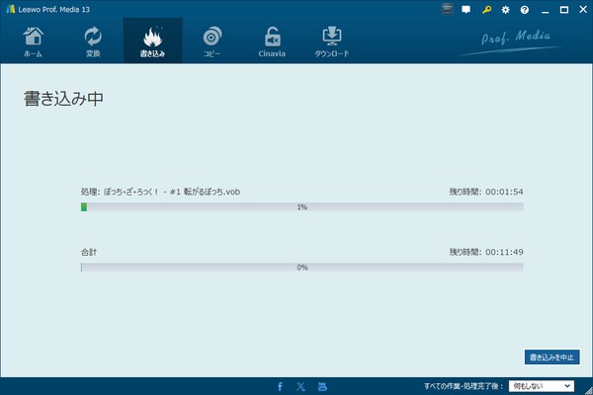The height and width of the screenshot is (395, 593).
Task: Open help via the question mark icon
Action: pos(524,10)
